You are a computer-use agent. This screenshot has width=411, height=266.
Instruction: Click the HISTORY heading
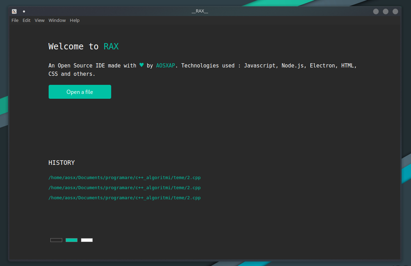click(x=61, y=163)
